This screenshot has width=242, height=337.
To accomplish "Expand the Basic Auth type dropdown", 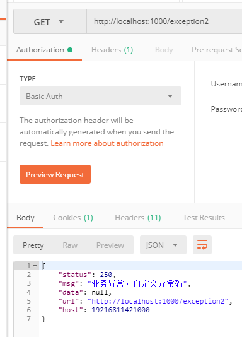I will 100,96.
